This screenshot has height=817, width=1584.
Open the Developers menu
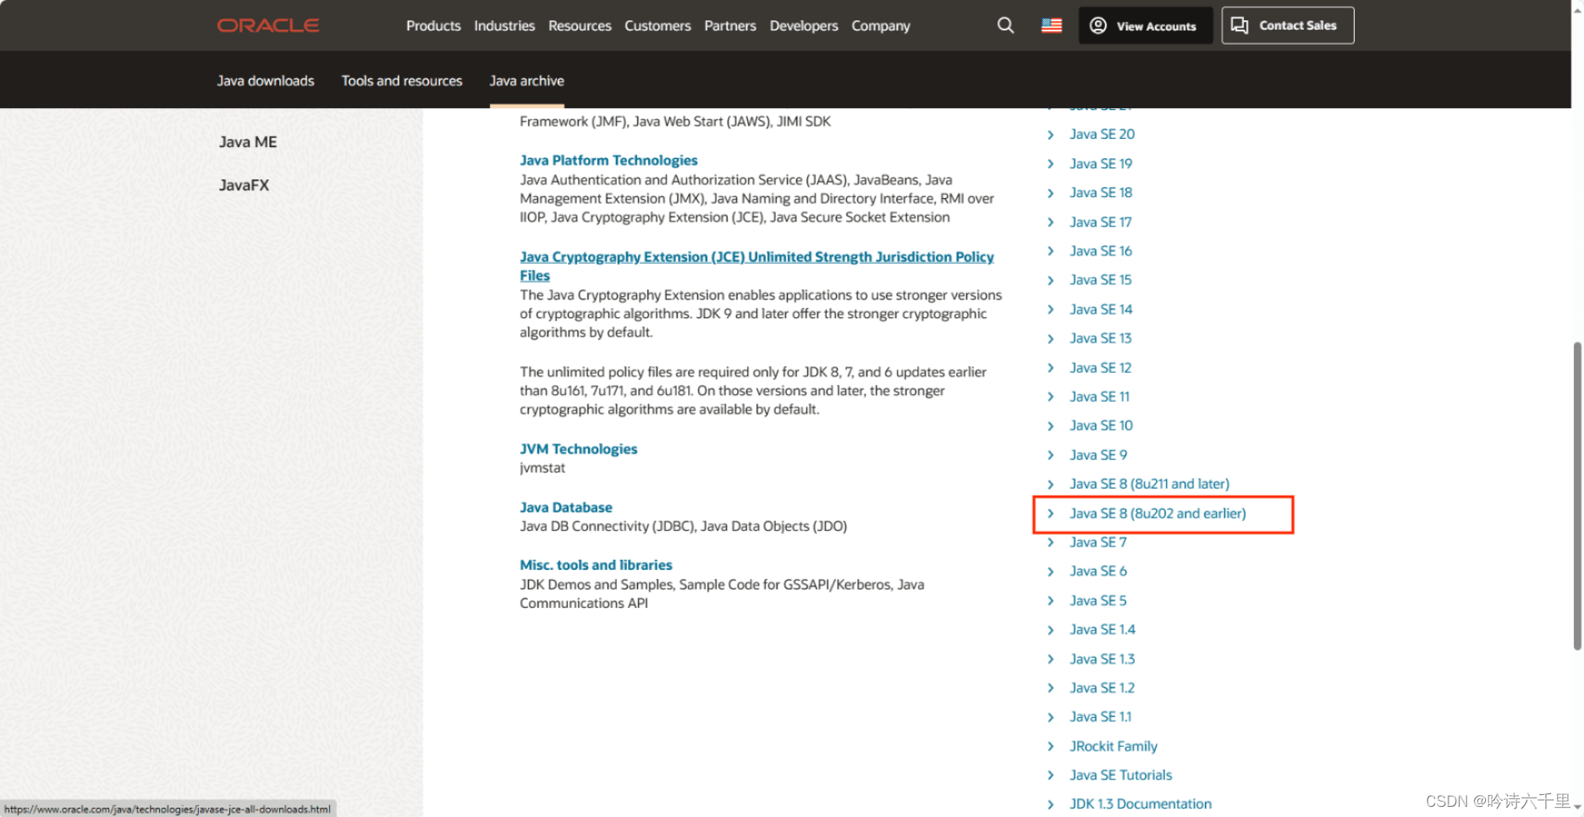804,25
